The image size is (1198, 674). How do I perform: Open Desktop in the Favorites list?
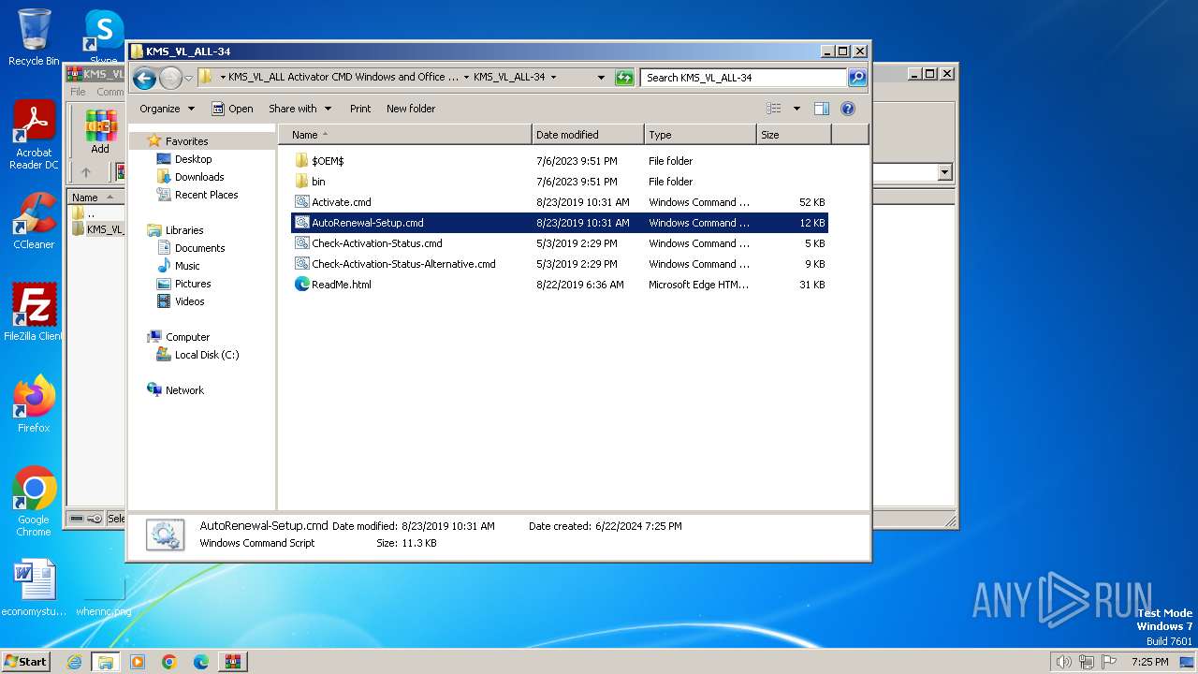(193, 159)
